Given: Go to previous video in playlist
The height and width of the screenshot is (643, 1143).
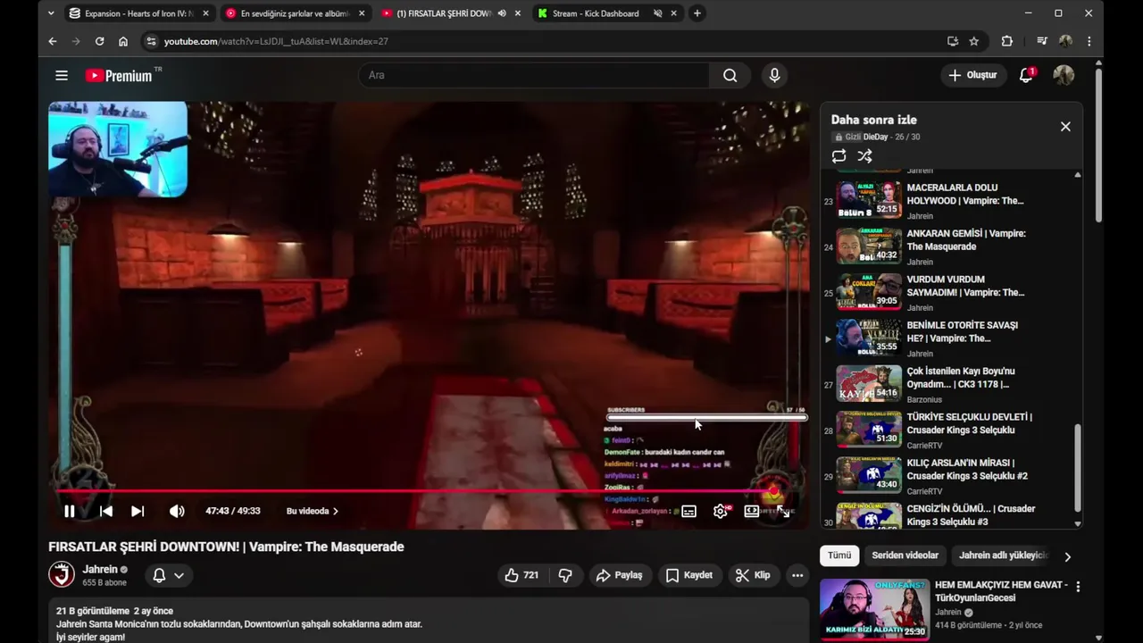Looking at the screenshot, I should click(106, 511).
